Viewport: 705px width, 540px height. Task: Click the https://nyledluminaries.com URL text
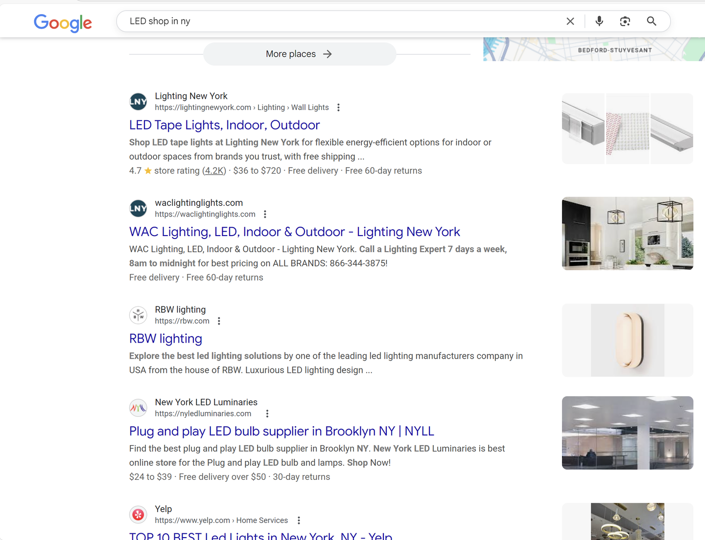pyautogui.click(x=203, y=413)
